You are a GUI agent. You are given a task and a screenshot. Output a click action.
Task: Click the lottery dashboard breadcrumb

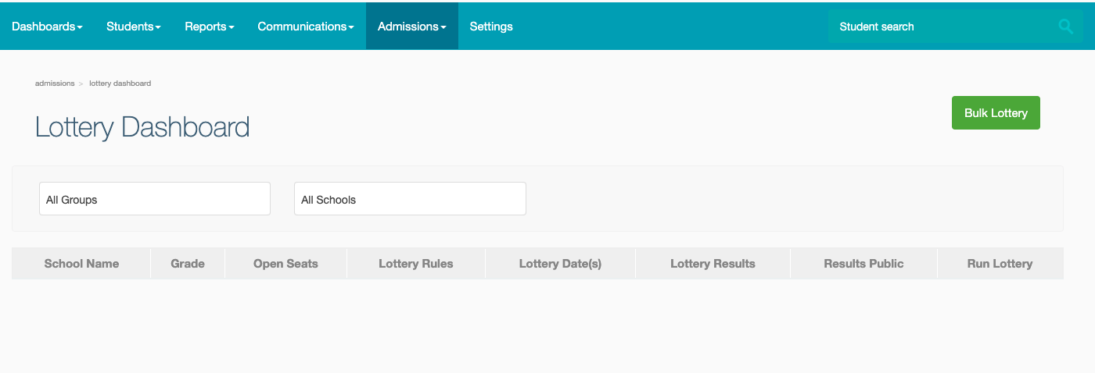pyautogui.click(x=120, y=83)
